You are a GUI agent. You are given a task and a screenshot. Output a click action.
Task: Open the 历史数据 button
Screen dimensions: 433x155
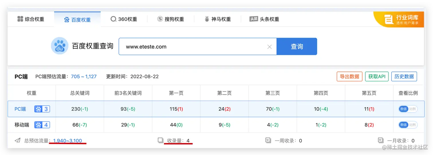pos(404,76)
